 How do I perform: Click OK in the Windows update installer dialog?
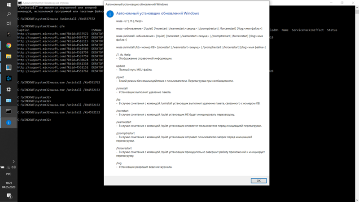pos(258,181)
